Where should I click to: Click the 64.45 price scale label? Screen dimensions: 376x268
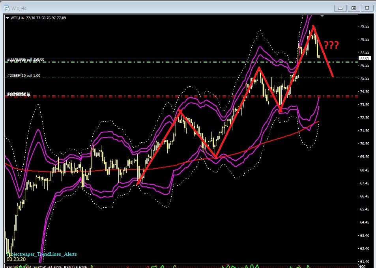(365, 222)
